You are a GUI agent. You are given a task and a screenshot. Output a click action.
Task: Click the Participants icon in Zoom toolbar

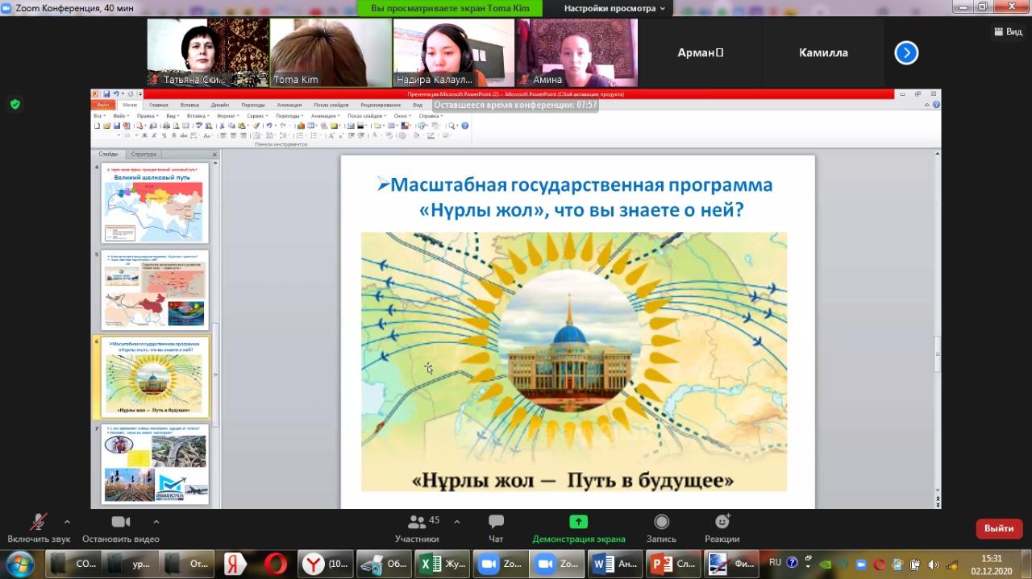(x=417, y=522)
